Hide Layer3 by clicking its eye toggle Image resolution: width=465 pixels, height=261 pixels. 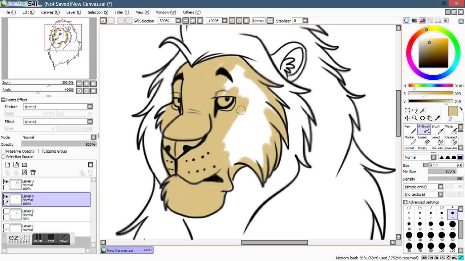[x=6, y=181]
